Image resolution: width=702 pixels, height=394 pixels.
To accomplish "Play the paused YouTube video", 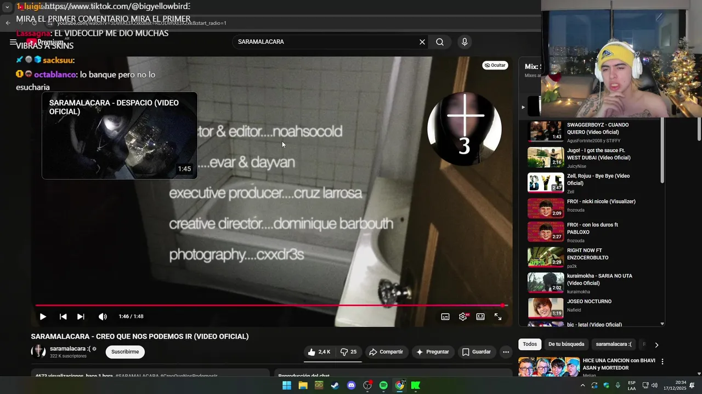I will pos(43,316).
